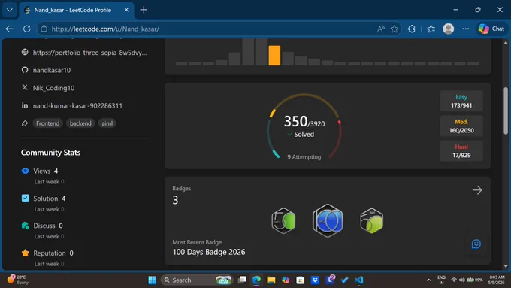Go back to the previous page
This screenshot has height=288, width=511.
click(x=10, y=29)
